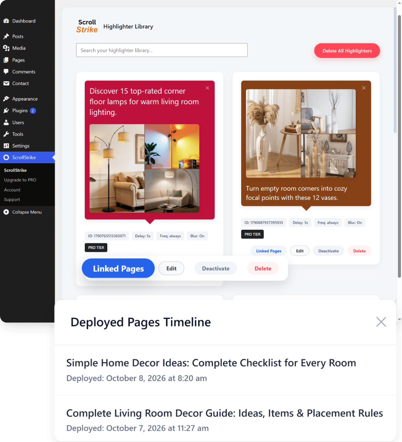402x442 pixels.
Task: Open Linked Pages for the floor lamps highlighter
Action: point(118,268)
